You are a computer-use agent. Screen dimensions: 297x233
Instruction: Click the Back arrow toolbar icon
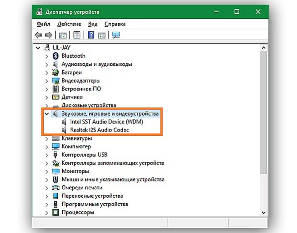click(x=38, y=35)
